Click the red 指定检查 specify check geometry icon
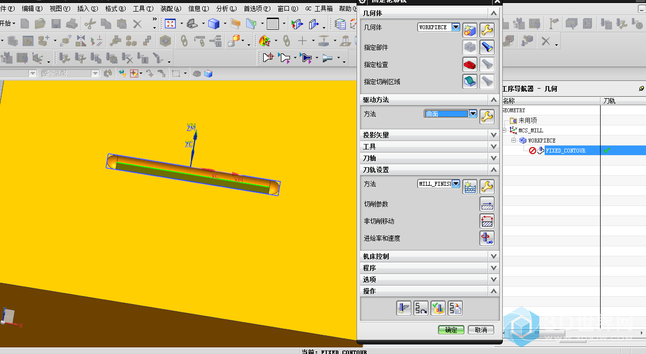 [471, 64]
